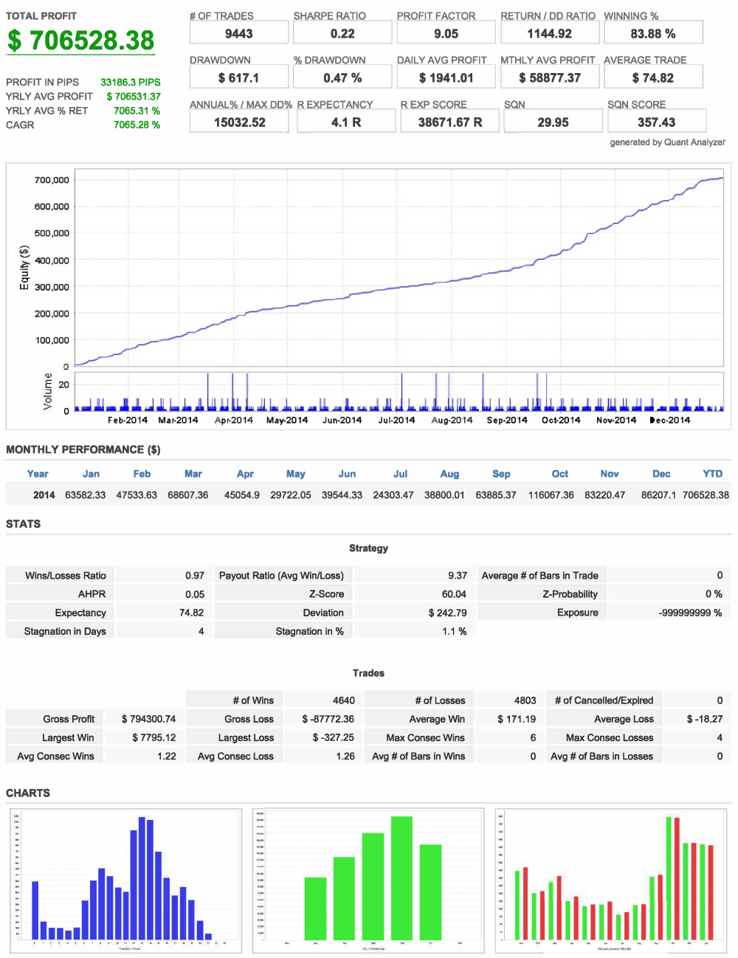Click the Profit Factor value 9.05
Viewport: 738px width, 958px height.
point(446,34)
